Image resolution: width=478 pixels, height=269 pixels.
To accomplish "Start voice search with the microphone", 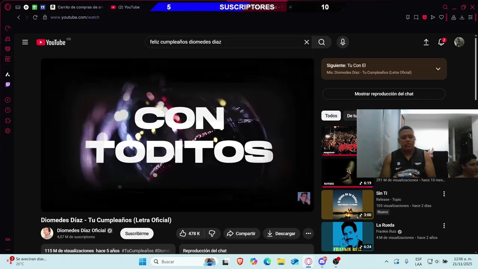I will coord(343,42).
